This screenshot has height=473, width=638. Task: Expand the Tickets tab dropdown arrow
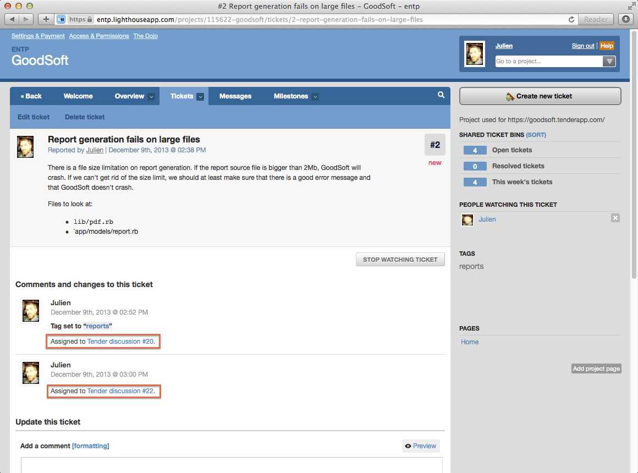tap(200, 97)
